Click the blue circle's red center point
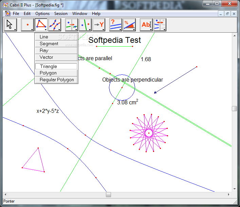240x207 pixels. click(x=122, y=87)
